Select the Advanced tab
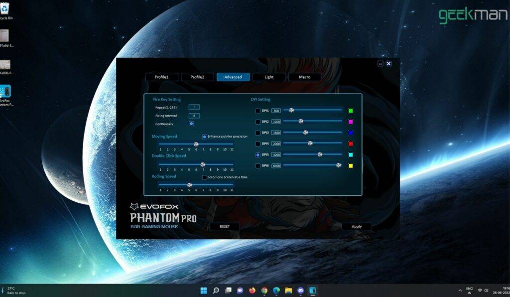This screenshot has height=297, width=510. click(x=233, y=77)
